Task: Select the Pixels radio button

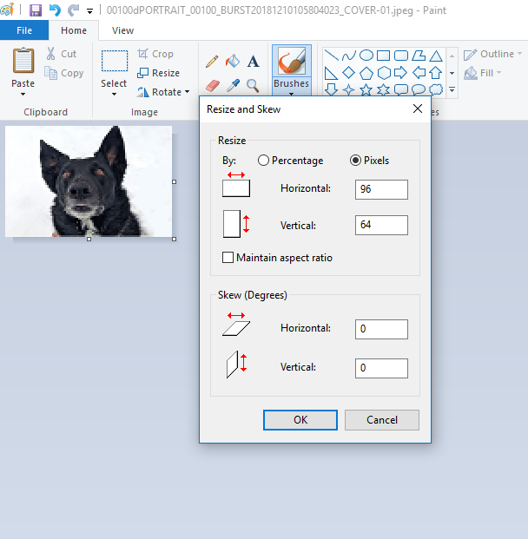Action: click(355, 161)
